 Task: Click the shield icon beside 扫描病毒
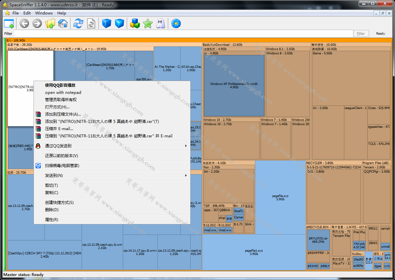(x=38, y=166)
